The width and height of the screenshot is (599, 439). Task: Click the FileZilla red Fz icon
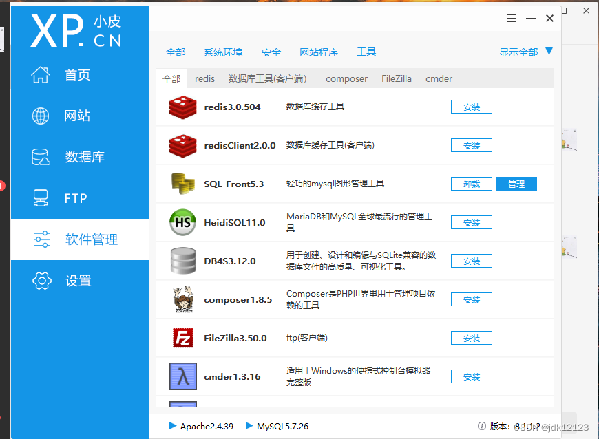coord(183,339)
